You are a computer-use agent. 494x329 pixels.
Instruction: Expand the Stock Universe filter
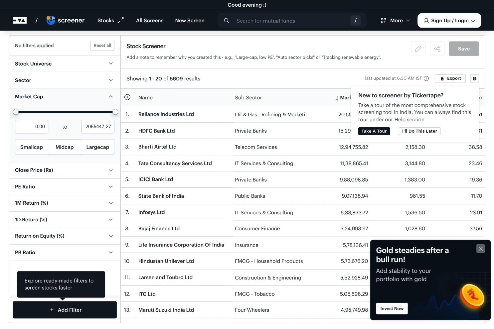pos(65,63)
